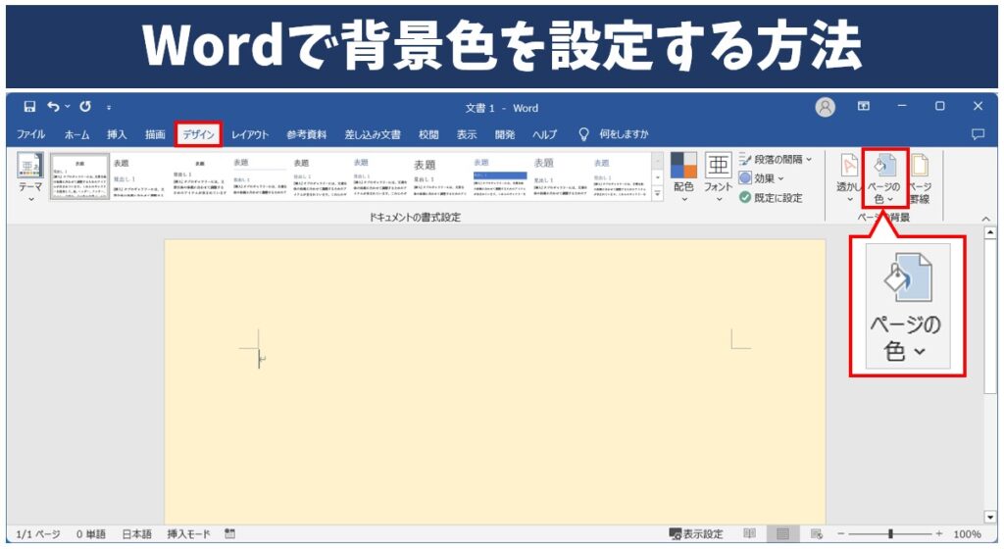This screenshot has width=1004, height=549.
Task: Collapse the ribbon with the chevron
Action: click(x=985, y=219)
